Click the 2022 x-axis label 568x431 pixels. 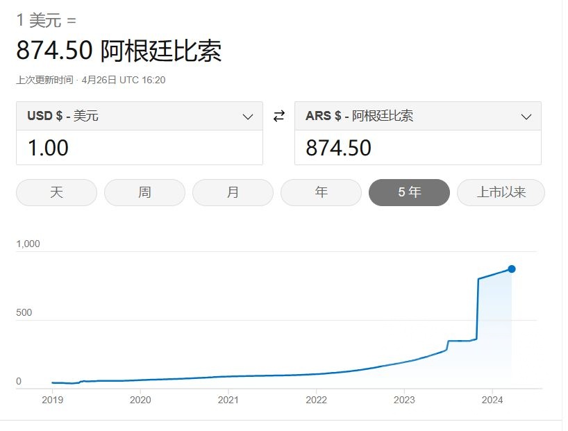[316, 400]
